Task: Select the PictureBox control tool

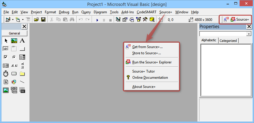Action: click(x=14, y=40)
